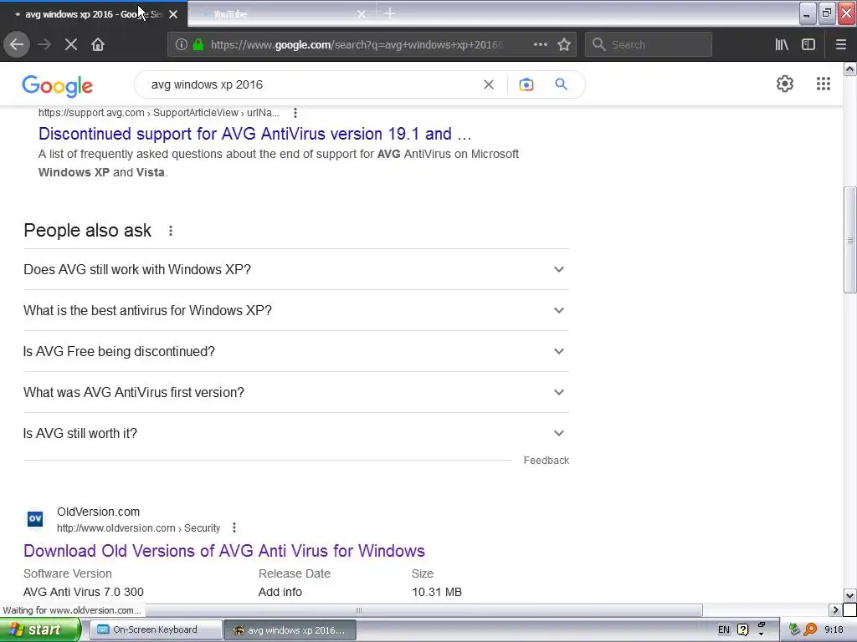Switch to the YouTube tab
Image resolution: width=857 pixels, height=642 pixels.
(281, 14)
